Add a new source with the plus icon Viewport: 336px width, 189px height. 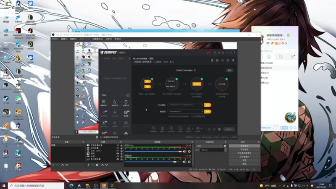(x=89, y=165)
